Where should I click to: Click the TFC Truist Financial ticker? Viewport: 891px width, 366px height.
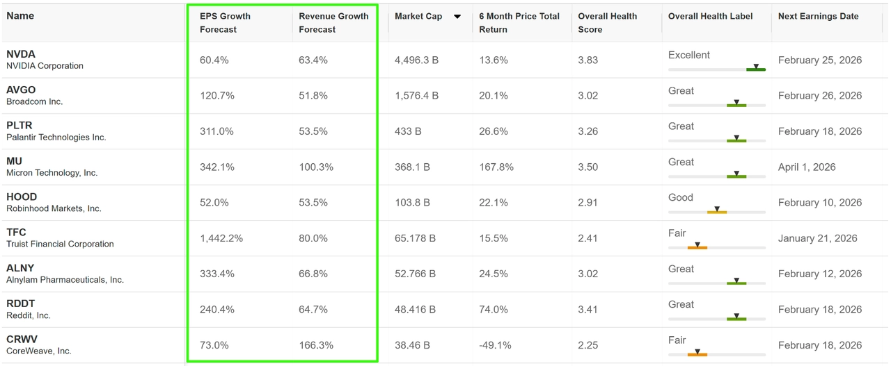point(16,232)
